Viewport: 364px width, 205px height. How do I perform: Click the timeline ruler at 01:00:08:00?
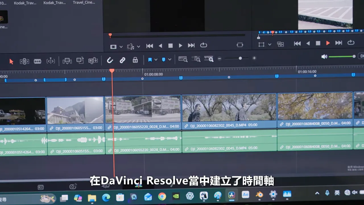[x=154, y=74]
